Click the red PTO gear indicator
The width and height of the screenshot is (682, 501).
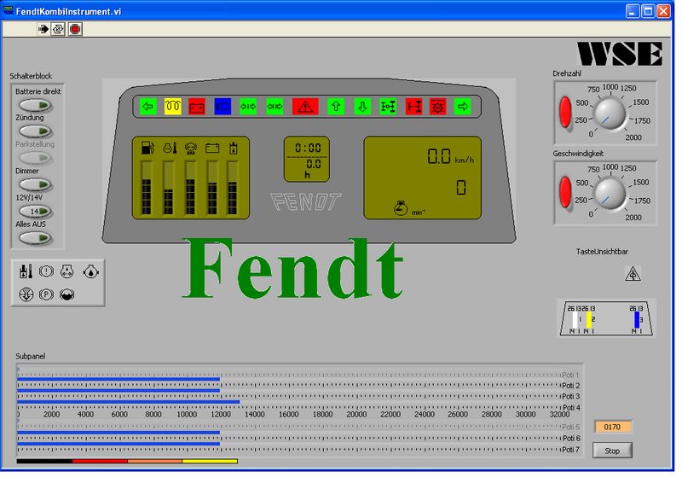point(437,106)
